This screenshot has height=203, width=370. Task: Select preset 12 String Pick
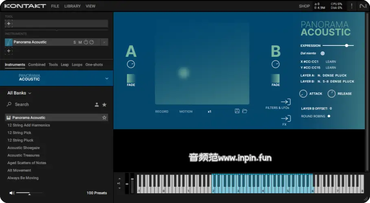tap(19, 133)
